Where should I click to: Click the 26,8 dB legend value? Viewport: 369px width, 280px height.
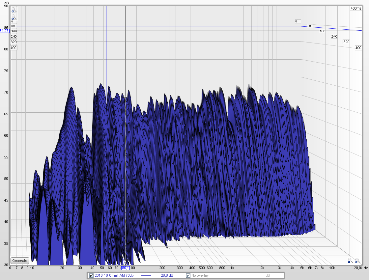pos(167,275)
